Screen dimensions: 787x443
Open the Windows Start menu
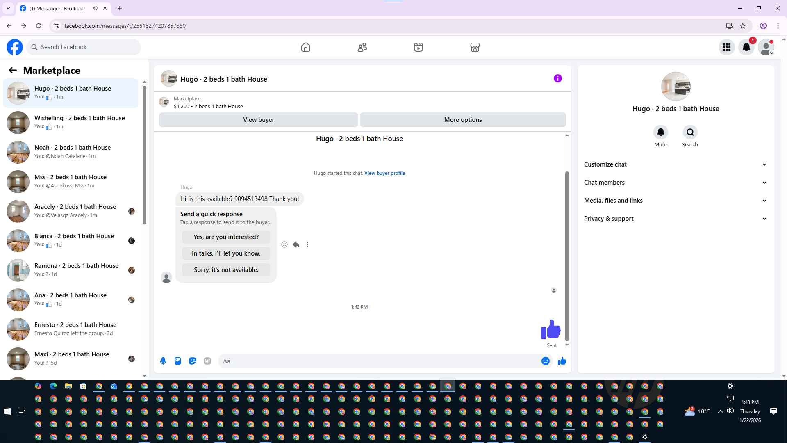[x=7, y=411]
